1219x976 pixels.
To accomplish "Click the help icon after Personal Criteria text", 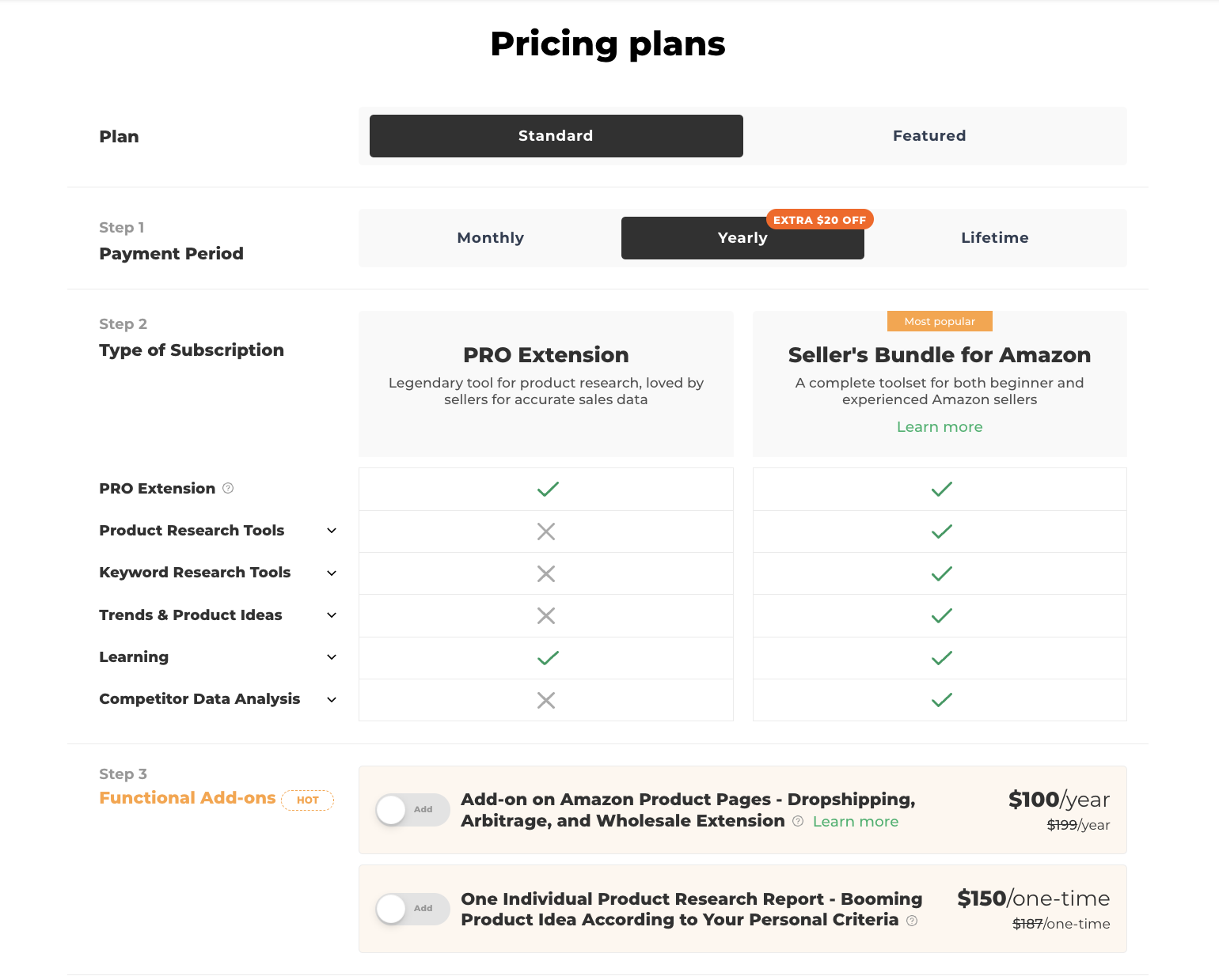I will (912, 921).
